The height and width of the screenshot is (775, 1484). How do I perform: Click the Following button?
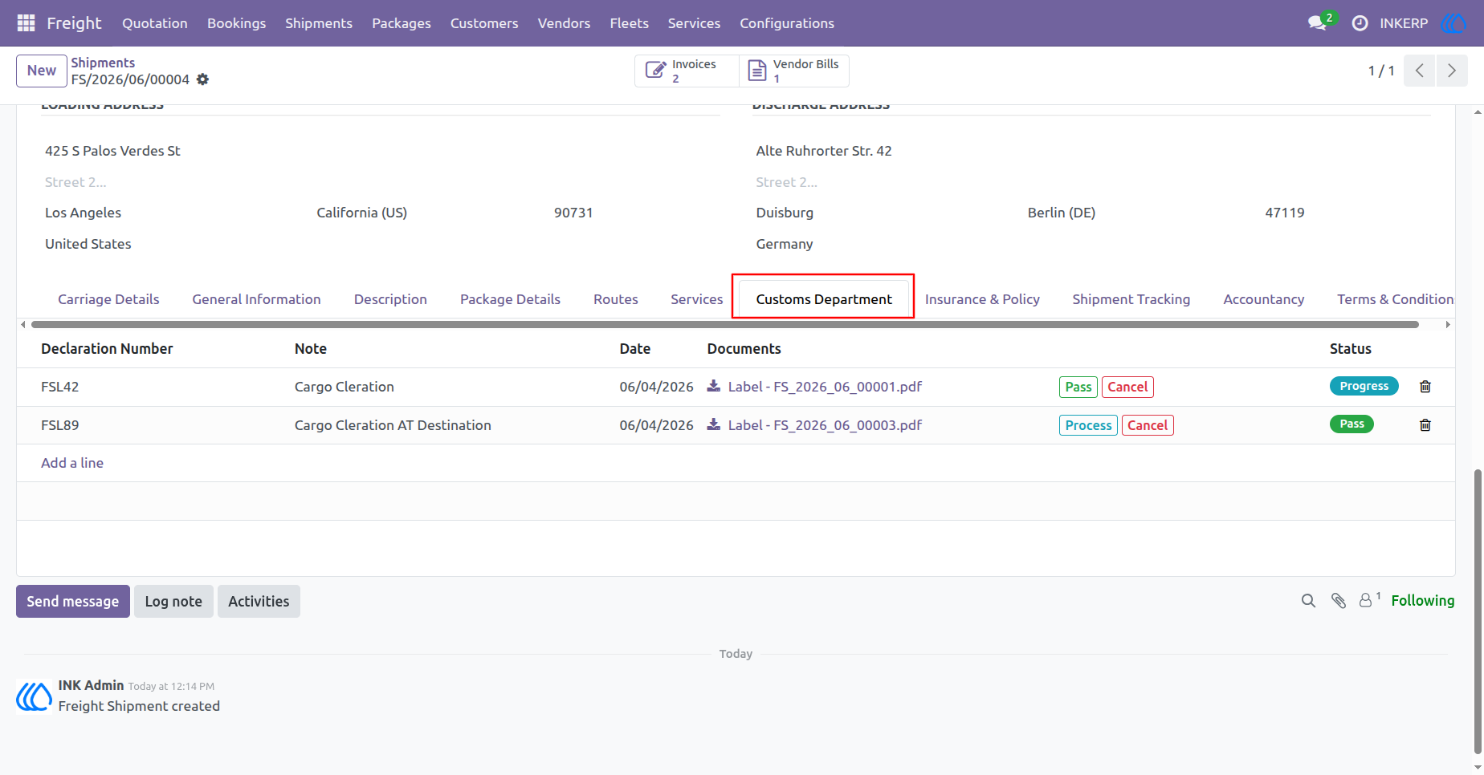1422,600
